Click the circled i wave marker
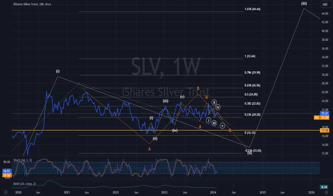Screen dimensions: 333x196 pos(209,120)
